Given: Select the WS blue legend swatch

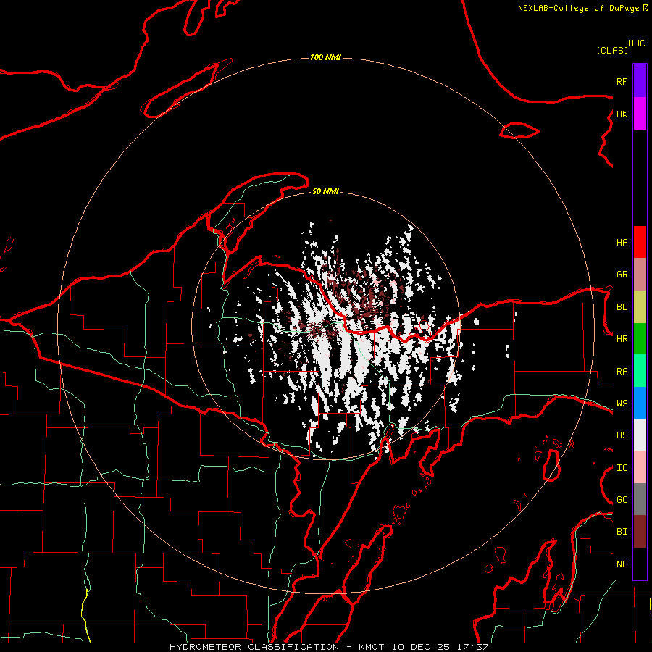Looking at the screenshot, I should (640, 403).
